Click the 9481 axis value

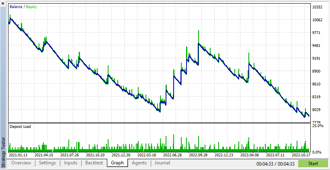[x=317, y=46]
